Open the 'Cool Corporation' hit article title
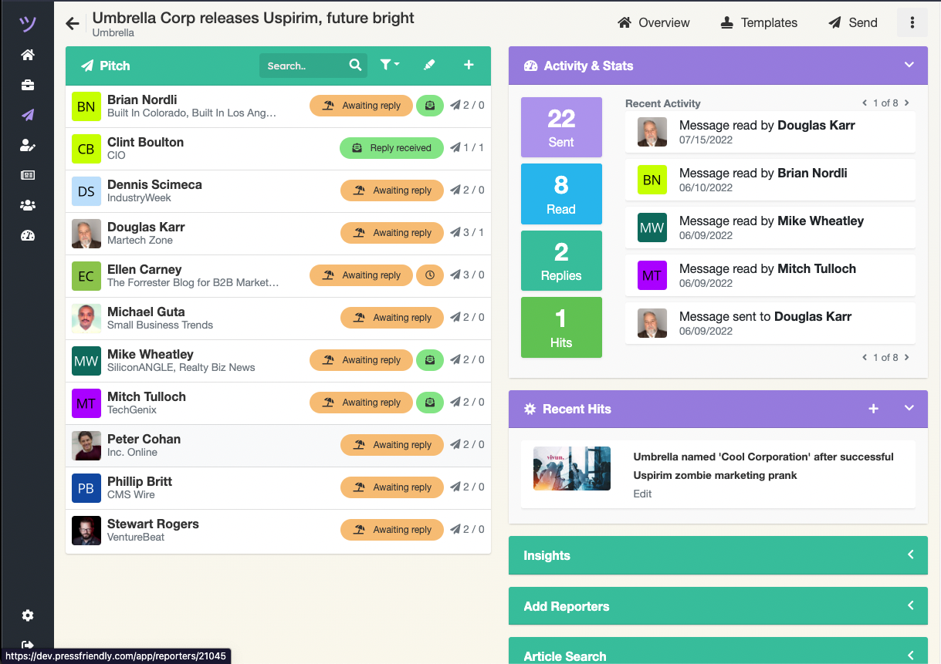 point(763,466)
